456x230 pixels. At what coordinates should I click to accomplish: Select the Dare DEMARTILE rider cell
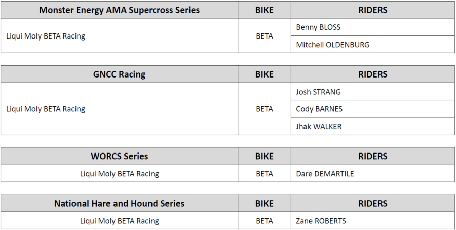tap(325, 174)
